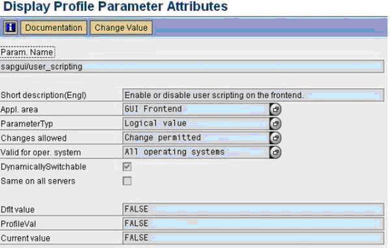Click the Current value FALSE field

coord(253,238)
